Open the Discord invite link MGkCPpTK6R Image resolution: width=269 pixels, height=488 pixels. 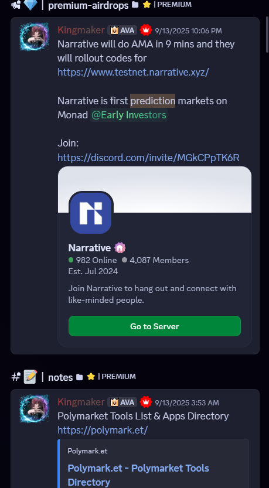148,158
